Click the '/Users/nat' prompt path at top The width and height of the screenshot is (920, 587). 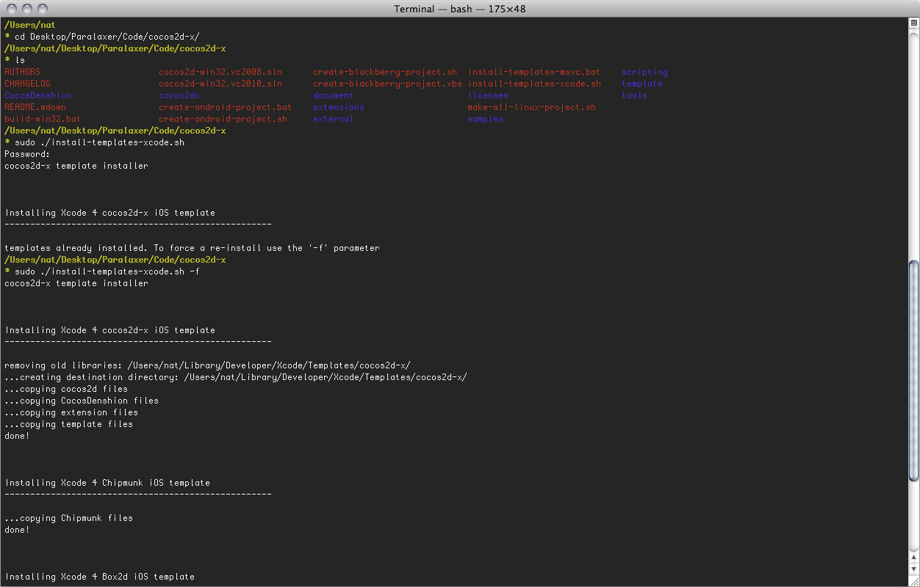coord(30,25)
